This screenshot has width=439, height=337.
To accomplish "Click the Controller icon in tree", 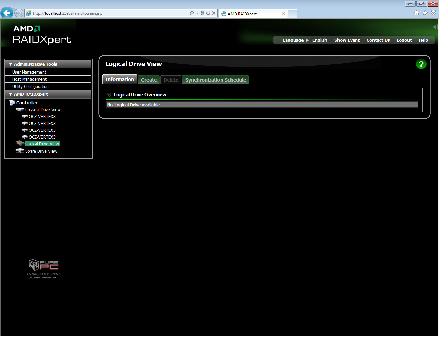I will (12, 103).
